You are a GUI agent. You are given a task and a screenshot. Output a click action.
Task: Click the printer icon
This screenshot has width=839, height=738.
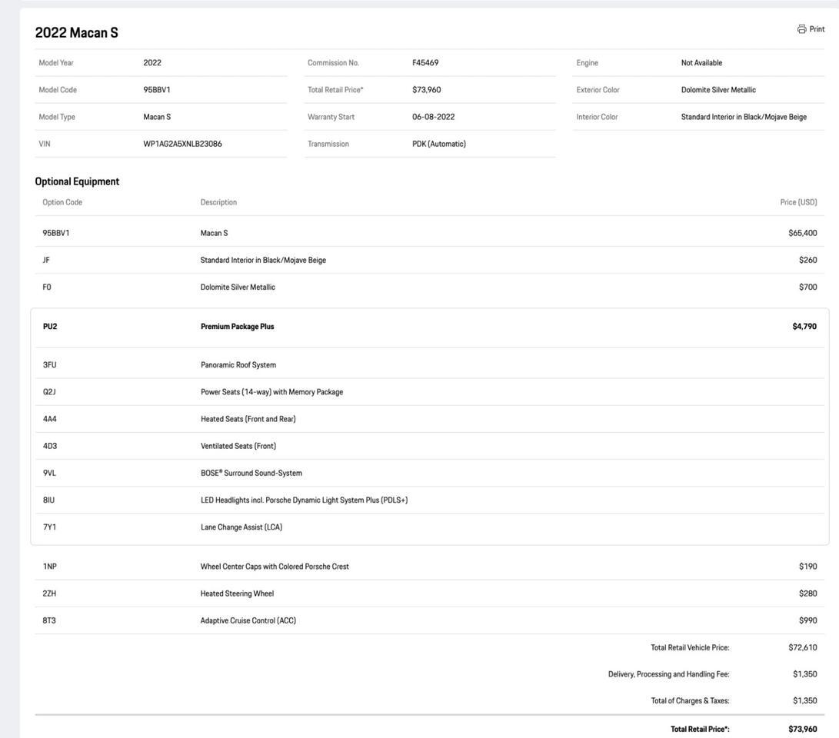pos(802,29)
